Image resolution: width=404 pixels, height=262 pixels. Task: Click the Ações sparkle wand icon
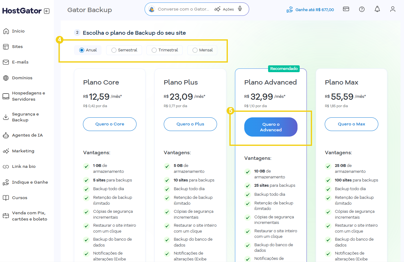coord(217,9)
